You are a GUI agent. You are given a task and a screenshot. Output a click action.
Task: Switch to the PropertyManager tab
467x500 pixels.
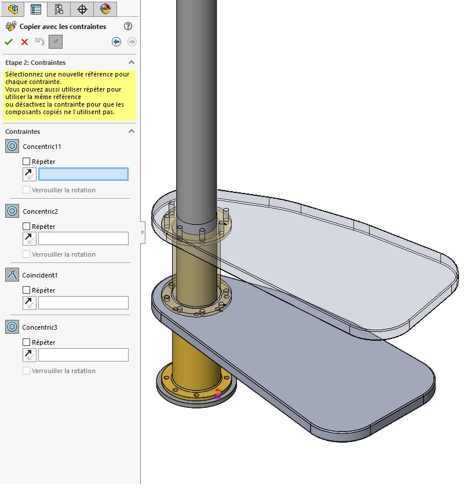[36, 9]
